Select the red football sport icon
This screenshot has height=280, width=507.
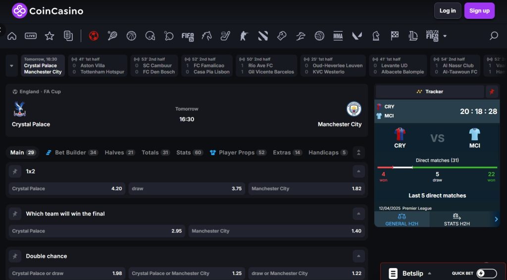pos(94,36)
